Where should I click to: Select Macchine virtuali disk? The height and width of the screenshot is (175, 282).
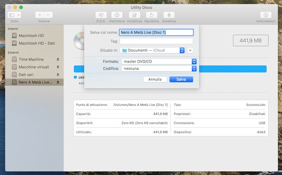pyautogui.click(x=34, y=67)
